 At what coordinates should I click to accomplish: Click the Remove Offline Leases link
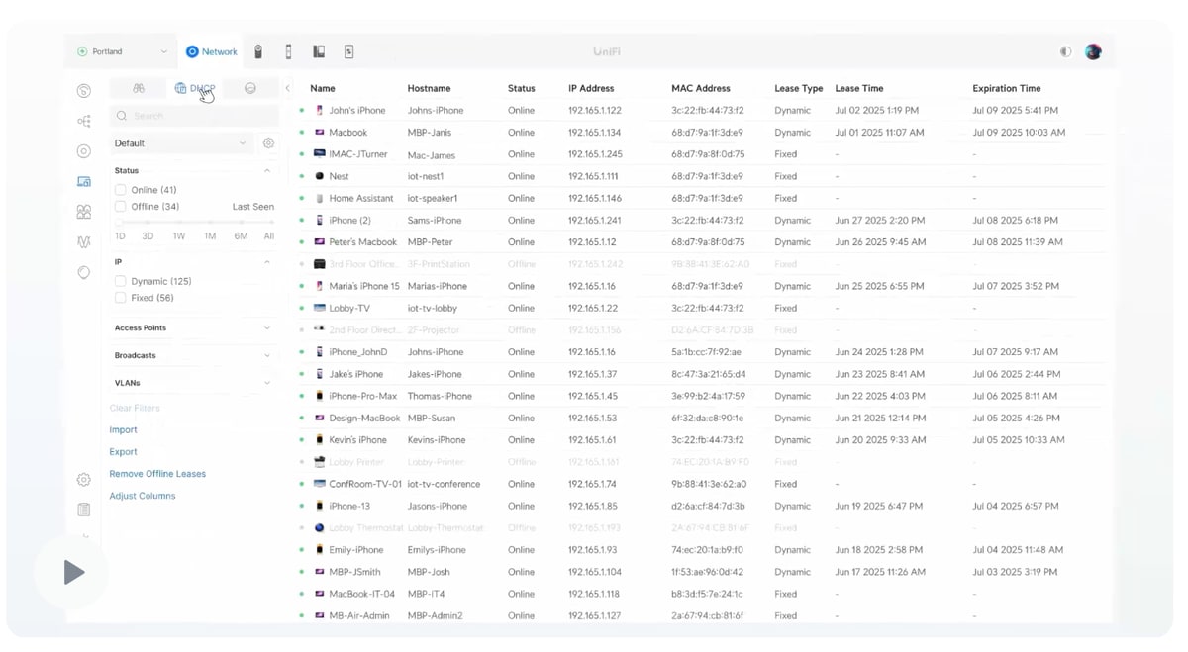(157, 474)
